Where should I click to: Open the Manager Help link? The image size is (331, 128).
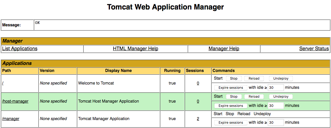224,49
